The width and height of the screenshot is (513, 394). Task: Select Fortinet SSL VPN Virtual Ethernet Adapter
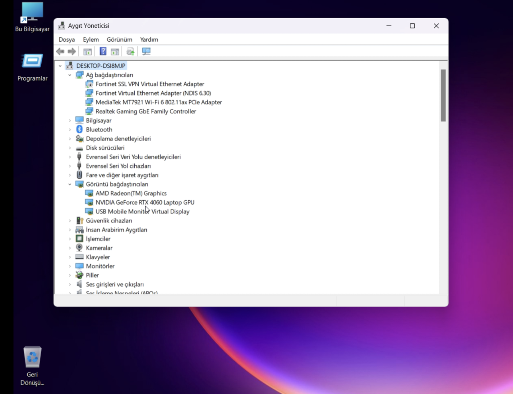coord(150,84)
